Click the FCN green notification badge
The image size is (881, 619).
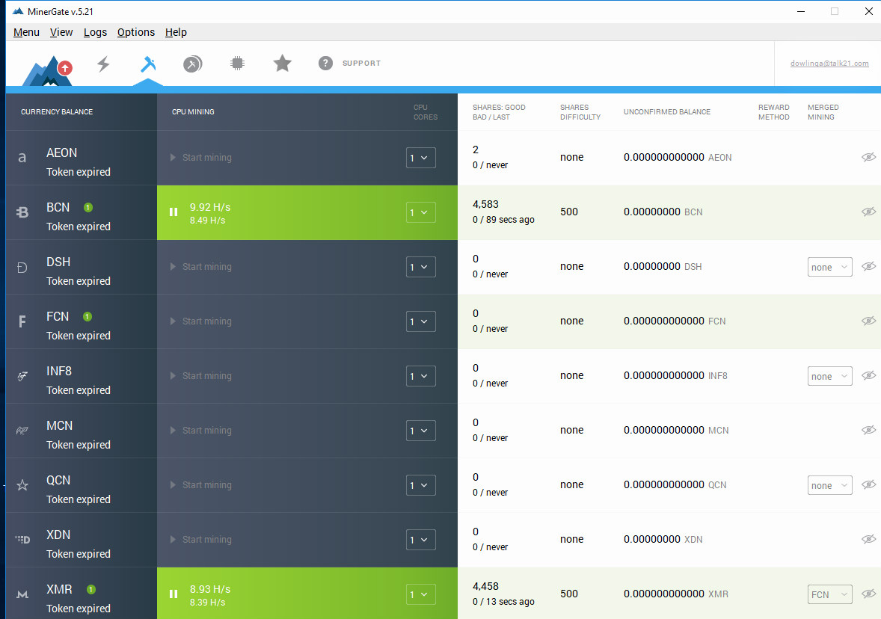click(x=87, y=317)
